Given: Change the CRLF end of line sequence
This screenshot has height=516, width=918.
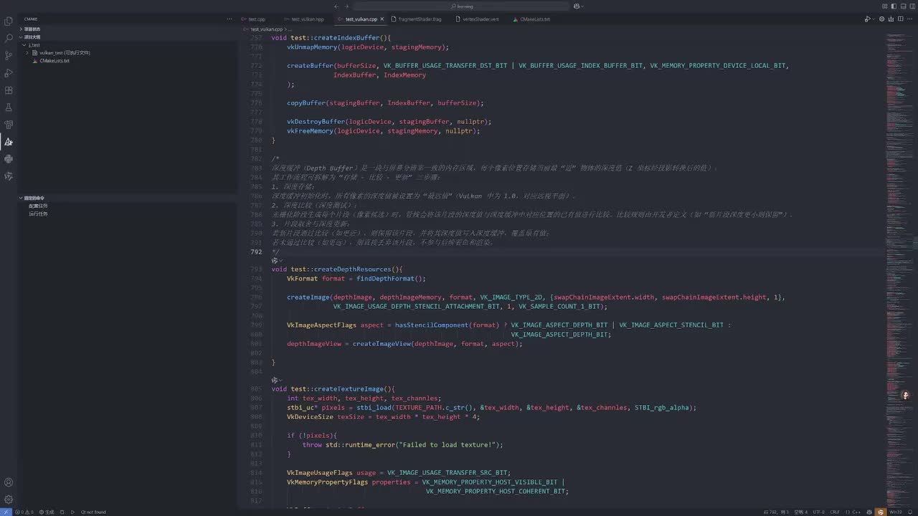Looking at the screenshot, I should click(835, 512).
